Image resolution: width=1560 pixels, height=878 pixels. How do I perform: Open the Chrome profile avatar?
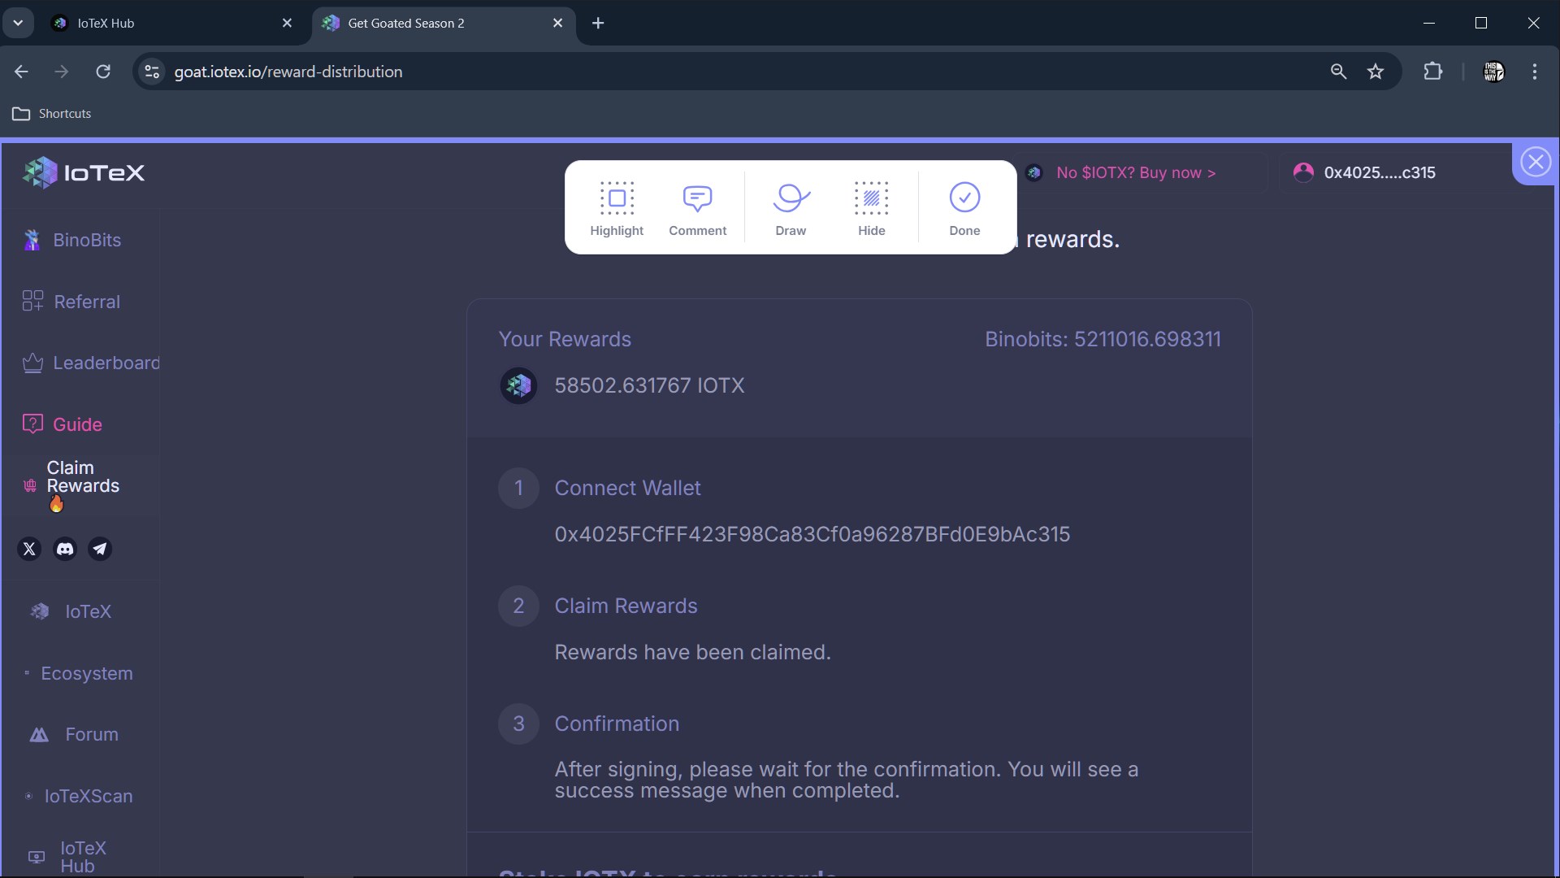click(x=1493, y=72)
